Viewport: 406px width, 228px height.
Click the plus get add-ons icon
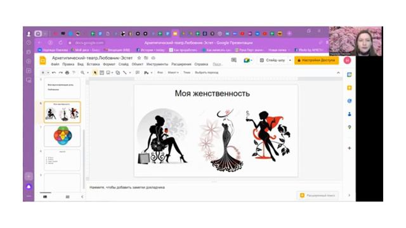(350, 148)
